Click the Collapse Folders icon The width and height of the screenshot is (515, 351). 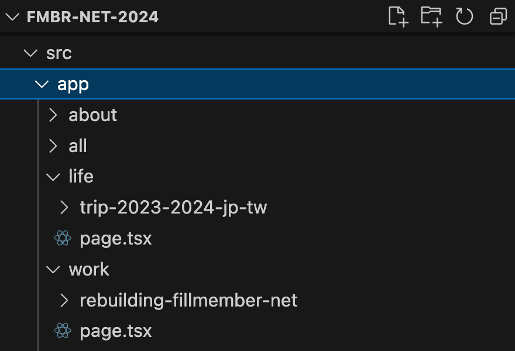497,17
